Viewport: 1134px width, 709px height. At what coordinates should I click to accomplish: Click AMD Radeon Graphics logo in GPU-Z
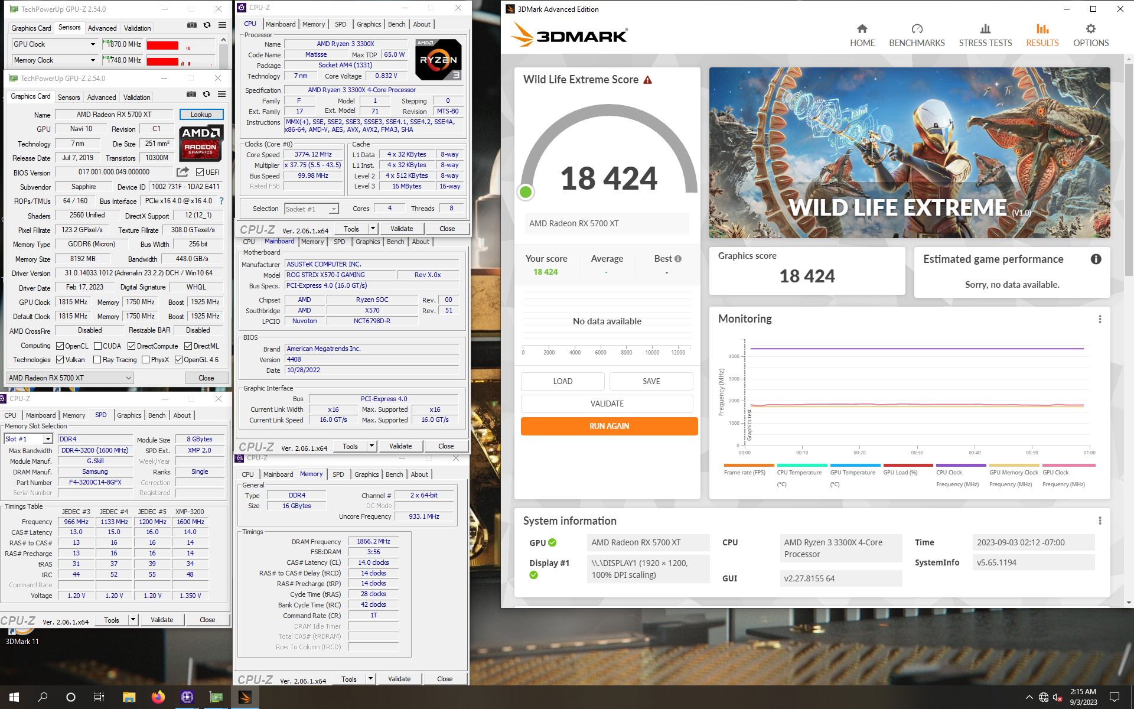(x=201, y=143)
